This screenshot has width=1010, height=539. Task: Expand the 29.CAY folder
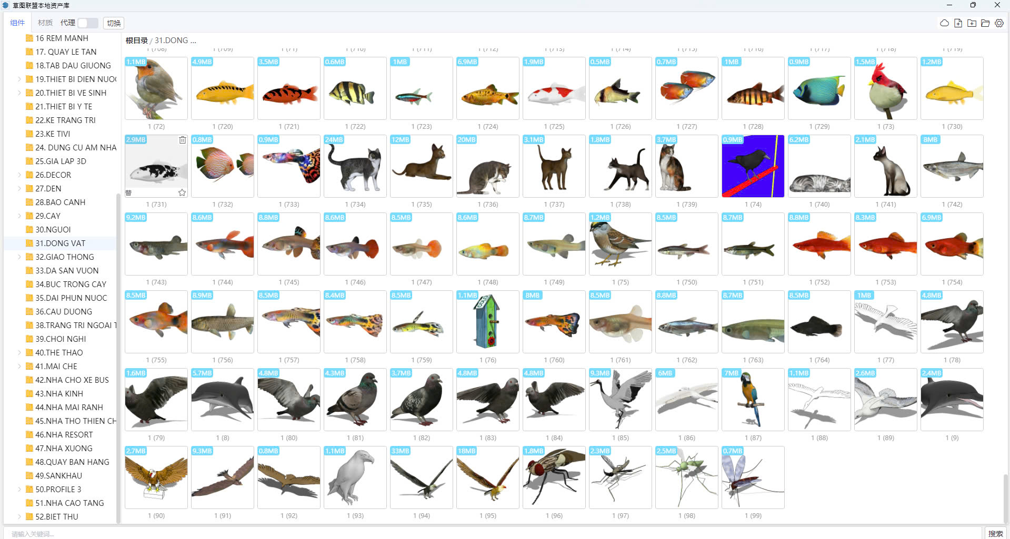[19, 216]
